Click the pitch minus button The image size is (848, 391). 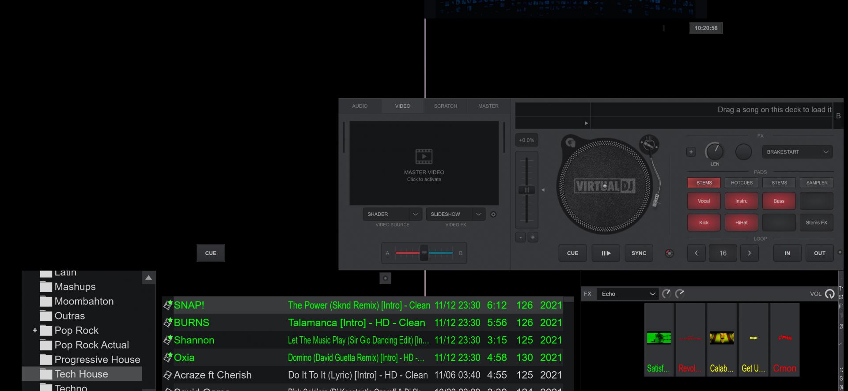pyautogui.click(x=521, y=237)
